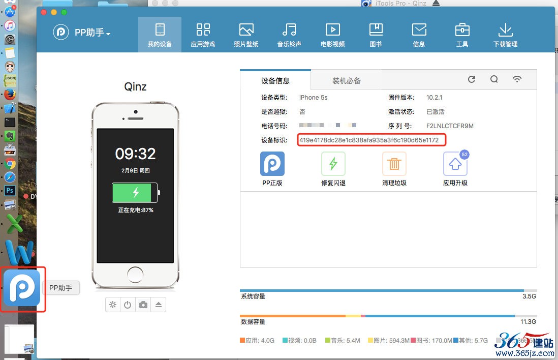Image resolution: width=558 pixels, height=360 pixels.
Task: Click the PP助手 icon in the Dock
Action: pos(22,288)
